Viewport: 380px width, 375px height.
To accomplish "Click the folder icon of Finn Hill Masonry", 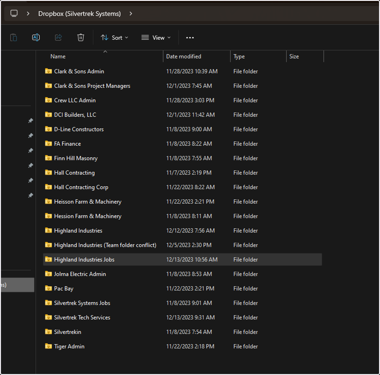I will pos(48,158).
